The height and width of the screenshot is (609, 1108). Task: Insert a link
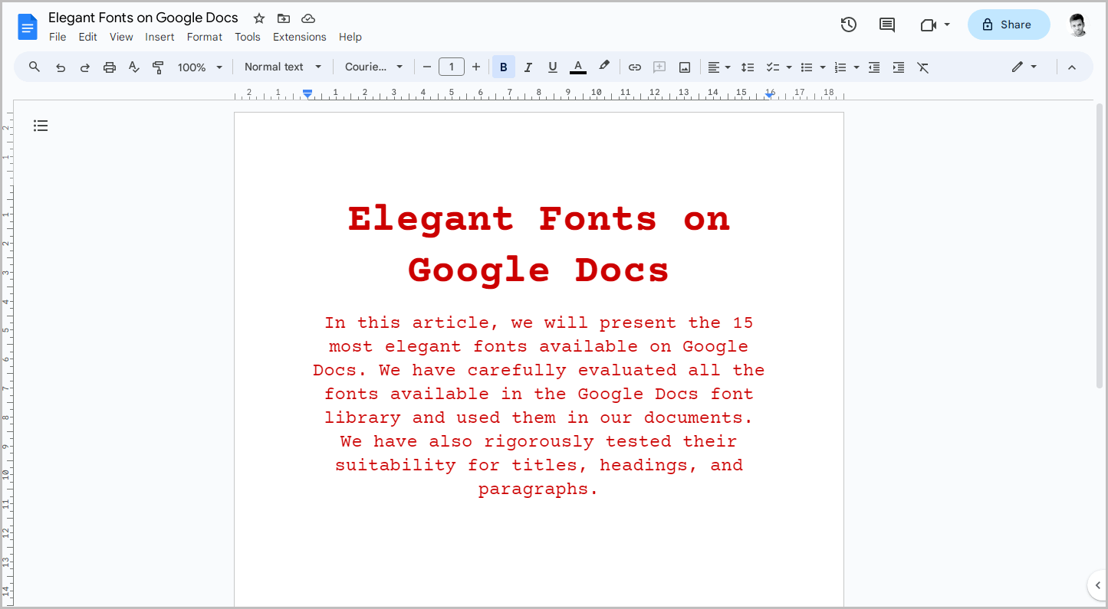click(x=635, y=67)
